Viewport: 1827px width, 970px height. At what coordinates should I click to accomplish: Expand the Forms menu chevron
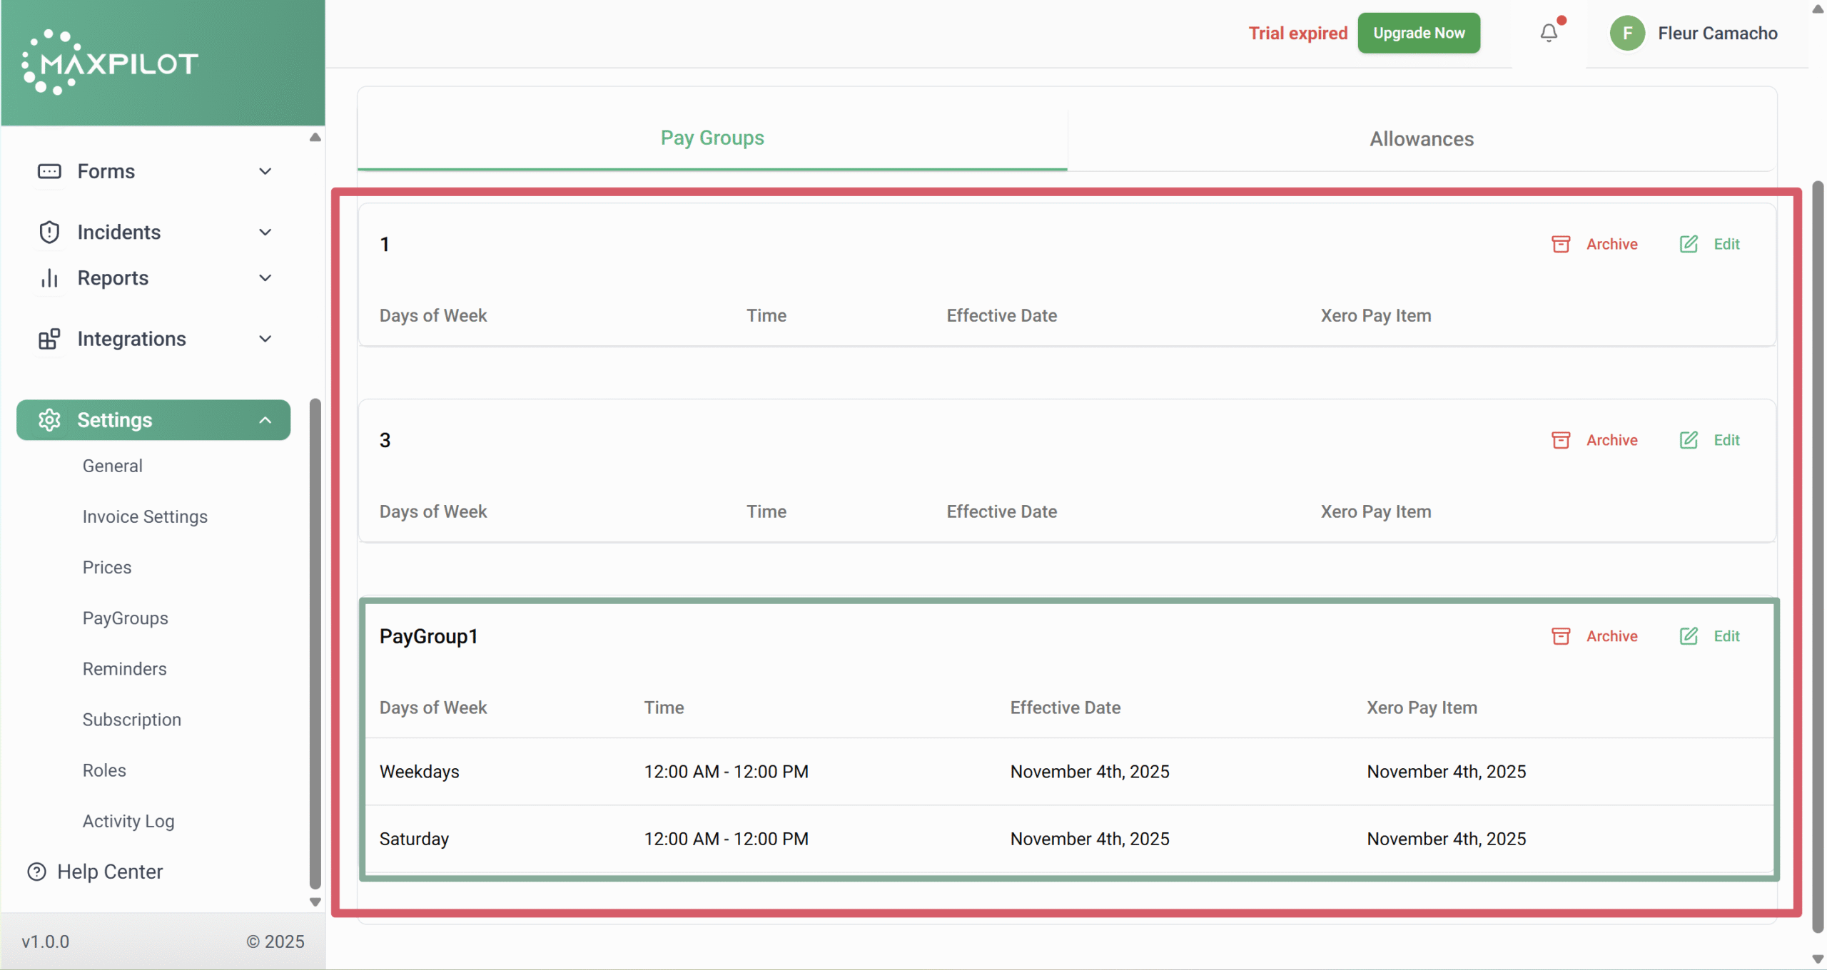265,171
